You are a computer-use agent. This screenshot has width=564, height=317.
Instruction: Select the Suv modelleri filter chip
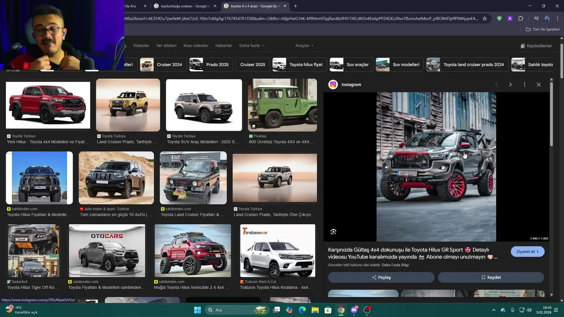coord(400,64)
